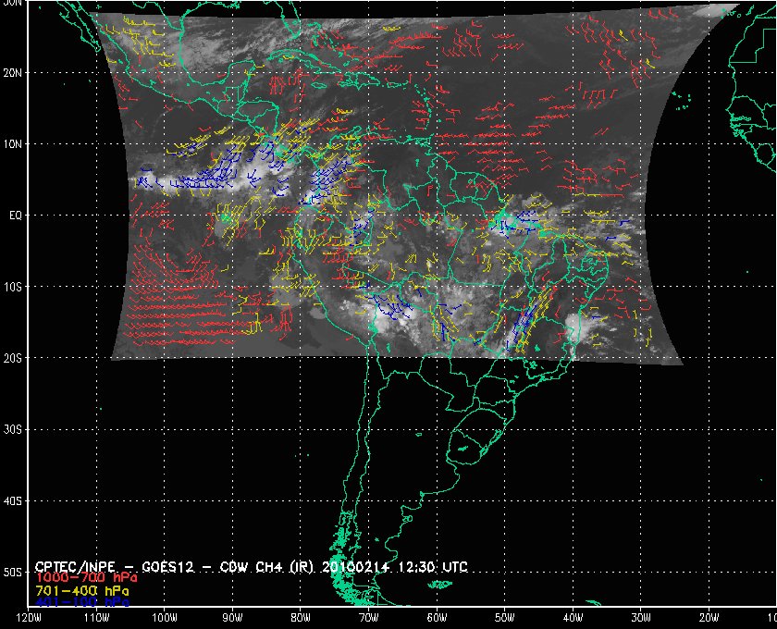Click the 20N latitude label

(x=12, y=73)
